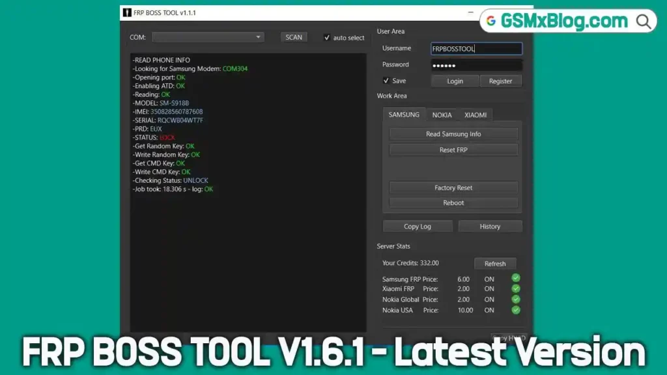Click the magnifier search icon beside GSMxBlog.com

[642, 20]
